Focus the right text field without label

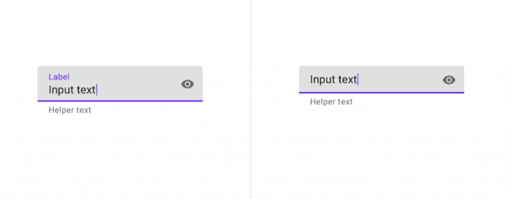coord(381,79)
